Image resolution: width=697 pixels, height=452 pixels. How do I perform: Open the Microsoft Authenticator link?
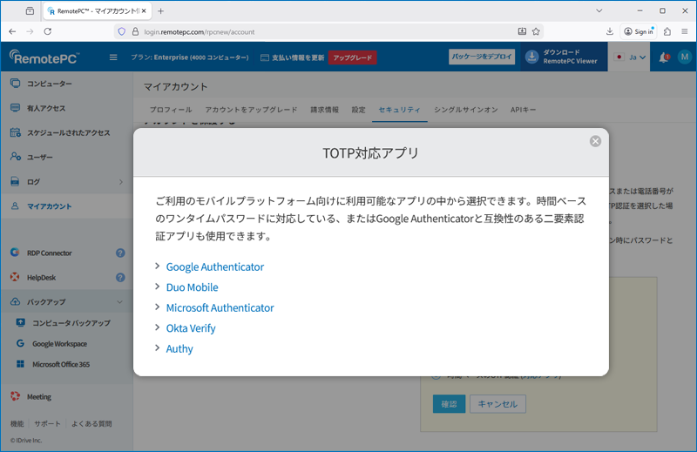(x=220, y=307)
